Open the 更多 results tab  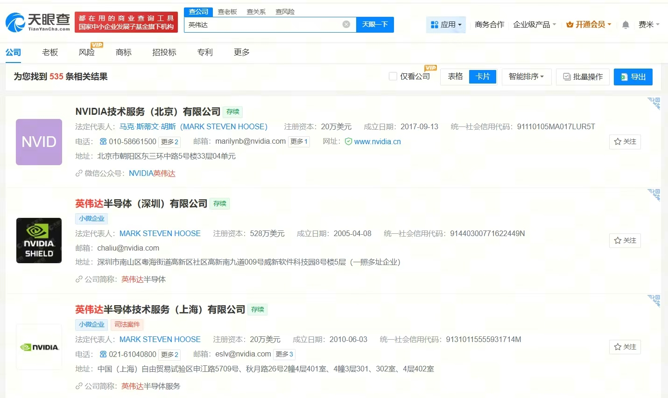[x=242, y=52]
